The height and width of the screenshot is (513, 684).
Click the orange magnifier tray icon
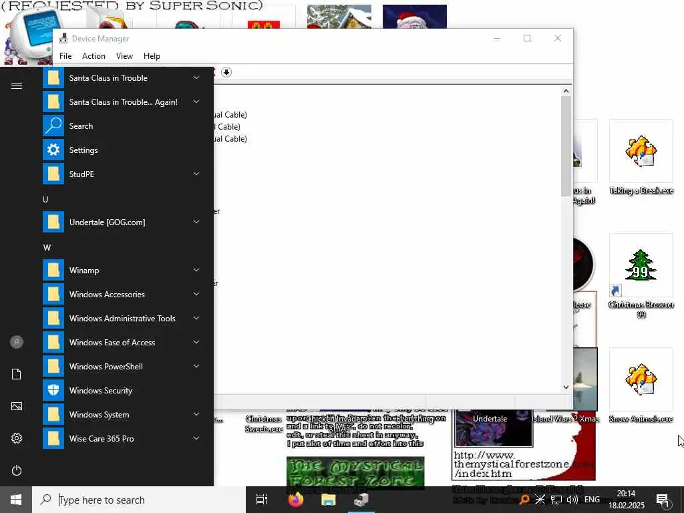(524, 500)
